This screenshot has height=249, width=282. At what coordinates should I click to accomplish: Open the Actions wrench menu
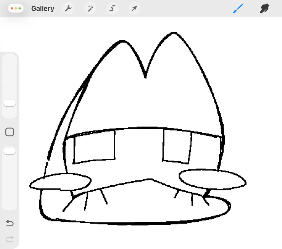click(68, 8)
